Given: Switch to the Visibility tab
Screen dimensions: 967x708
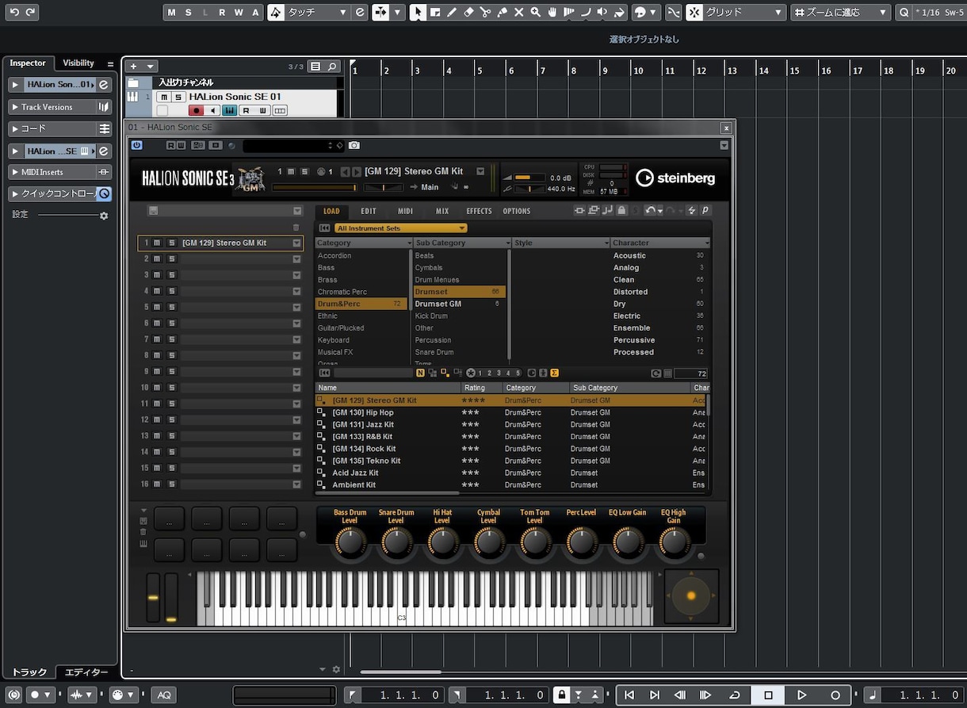Looking at the screenshot, I should [x=78, y=63].
